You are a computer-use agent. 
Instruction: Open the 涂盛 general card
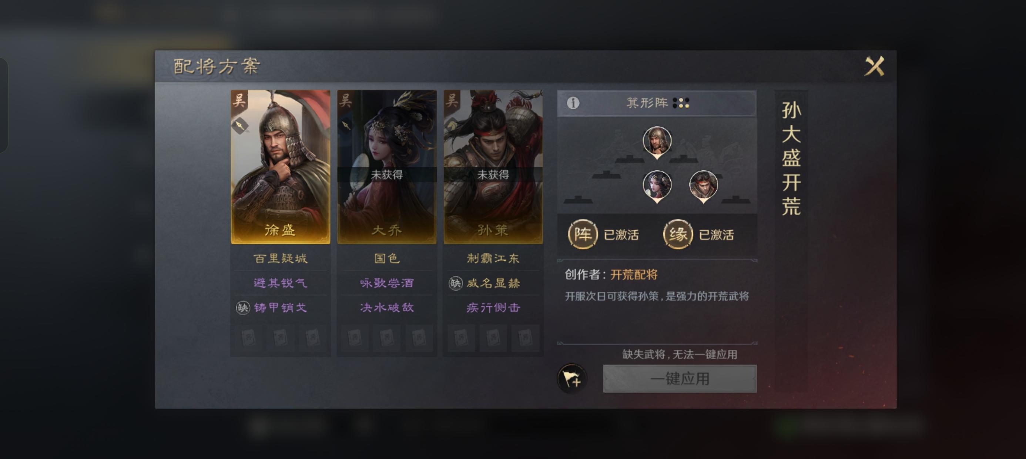pos(281,167)
